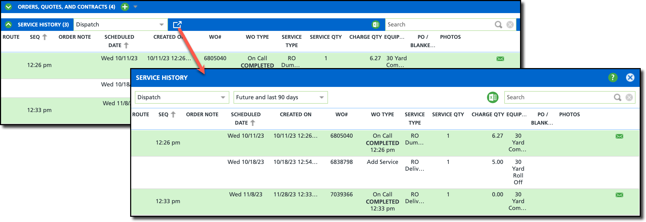Viewport: 646px width, 222px height.
Task: Click the green plus icon beside Orders, Quotes, and Contracts
Action: coord(125,7)
